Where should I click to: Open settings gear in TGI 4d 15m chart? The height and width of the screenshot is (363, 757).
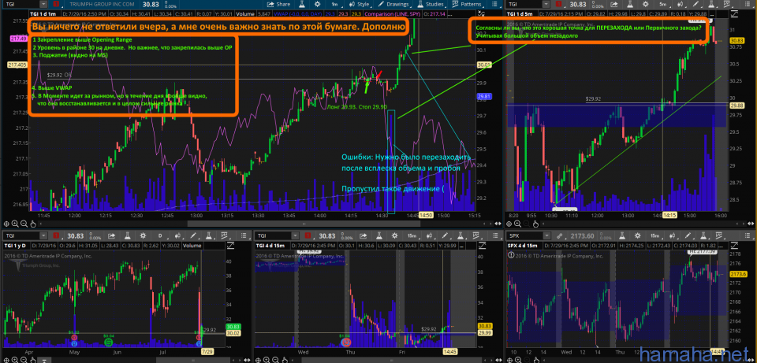(x=395, y=235)
